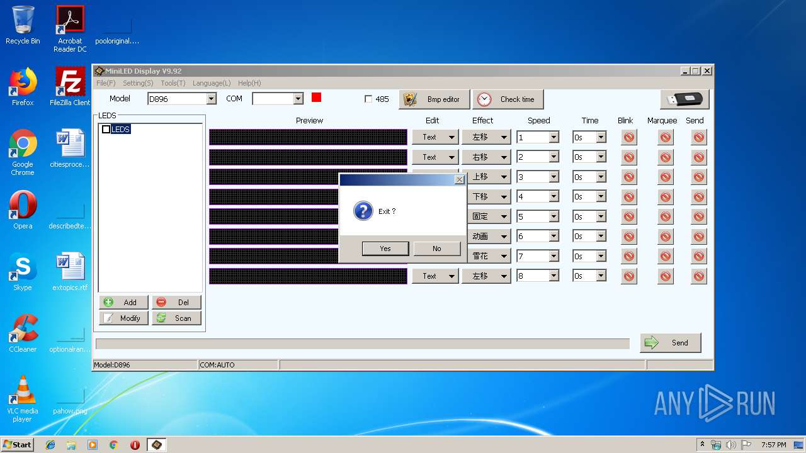Image resolution: width=806 pixels, height=453 pixels.
Task: Open the Language(L) menu
Action: [x=212, y=83]
